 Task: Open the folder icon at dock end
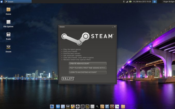coord(123,106)
